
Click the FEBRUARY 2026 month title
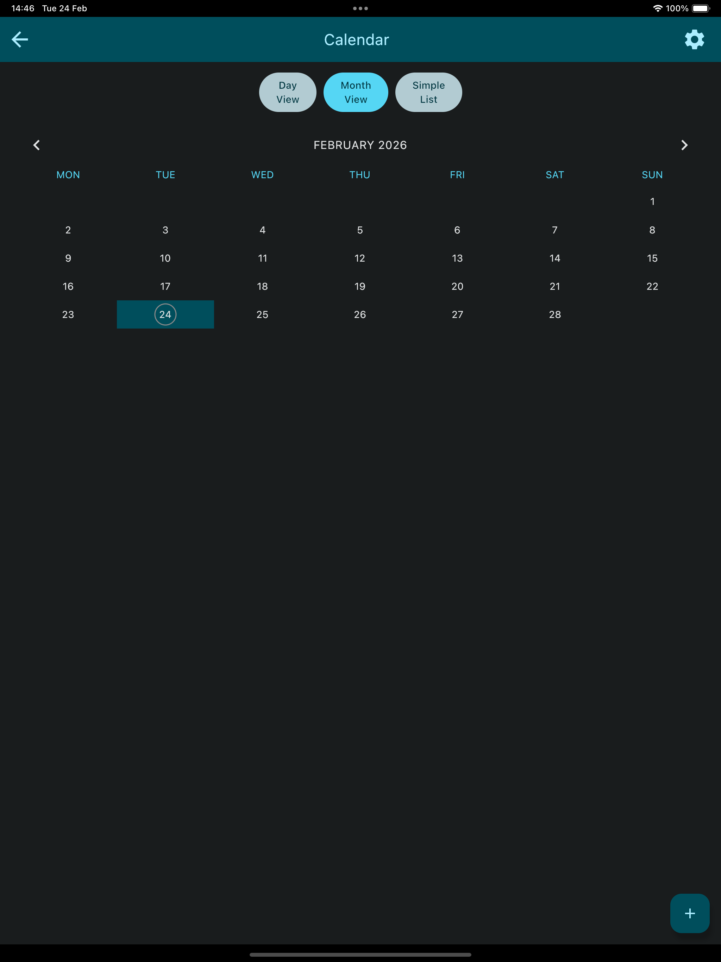click(360, 145)
